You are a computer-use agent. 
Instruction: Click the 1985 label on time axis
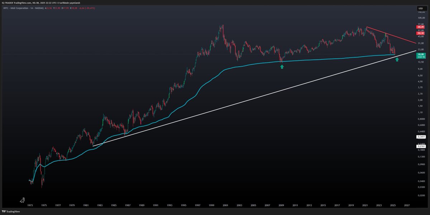point(114,205)
